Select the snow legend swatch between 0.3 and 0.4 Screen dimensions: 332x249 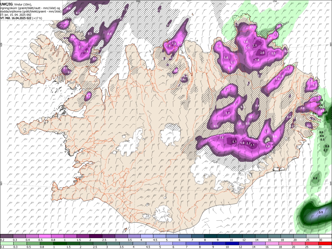(19, 236)
